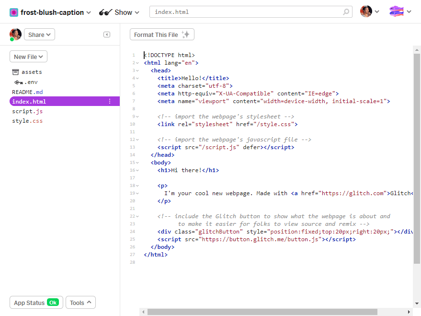Click the horizontal scrollbar right arrow
Viewport: 421px width, 316px height.
[409, 312]
